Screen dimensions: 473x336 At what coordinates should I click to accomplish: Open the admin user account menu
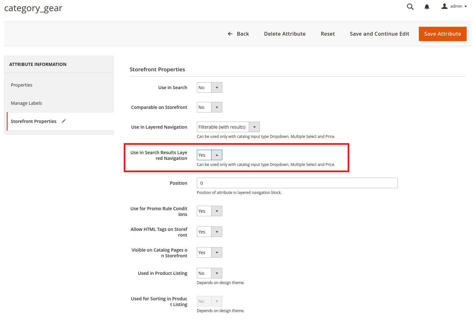454,6
